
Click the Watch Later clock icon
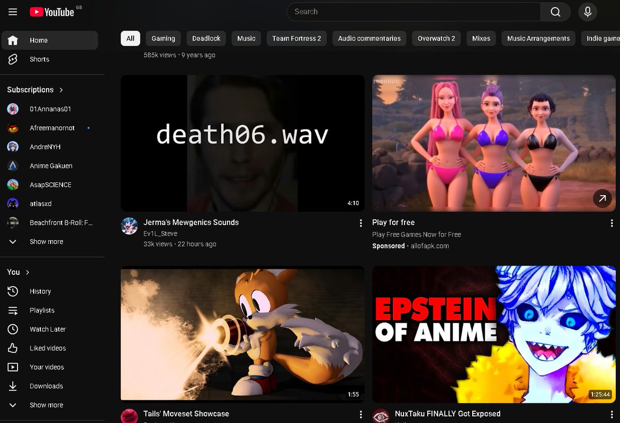(13, 329)
